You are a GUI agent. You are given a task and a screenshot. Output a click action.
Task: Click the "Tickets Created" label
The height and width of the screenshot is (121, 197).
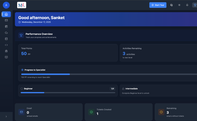pos(104,110)
